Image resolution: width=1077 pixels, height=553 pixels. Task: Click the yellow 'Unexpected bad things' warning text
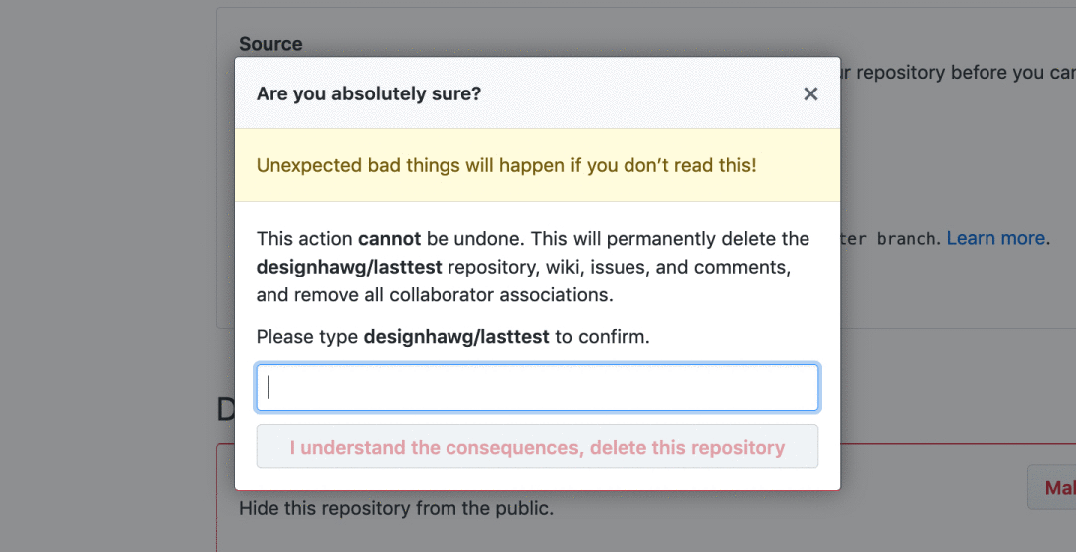[506, 165]
